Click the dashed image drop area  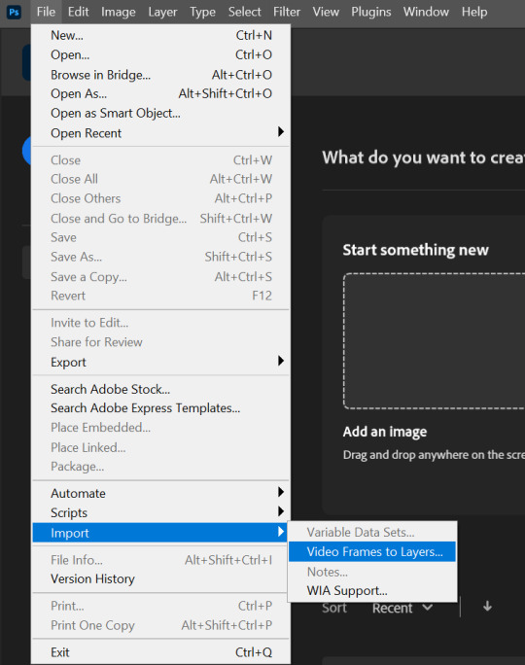[434, 341]
